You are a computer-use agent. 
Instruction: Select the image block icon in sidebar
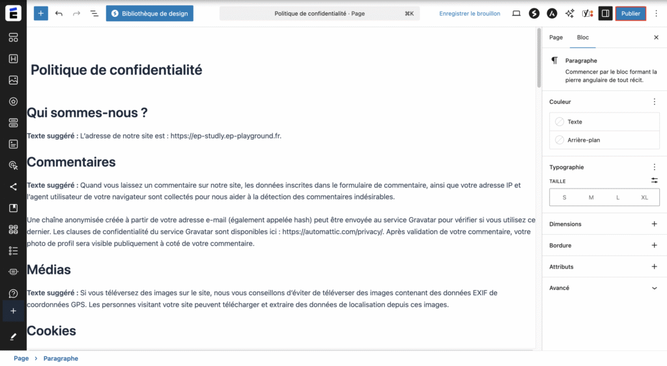click(x=13, y=80)
